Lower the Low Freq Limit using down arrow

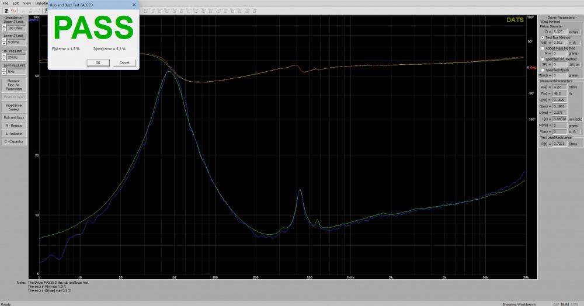click(4, 73)
